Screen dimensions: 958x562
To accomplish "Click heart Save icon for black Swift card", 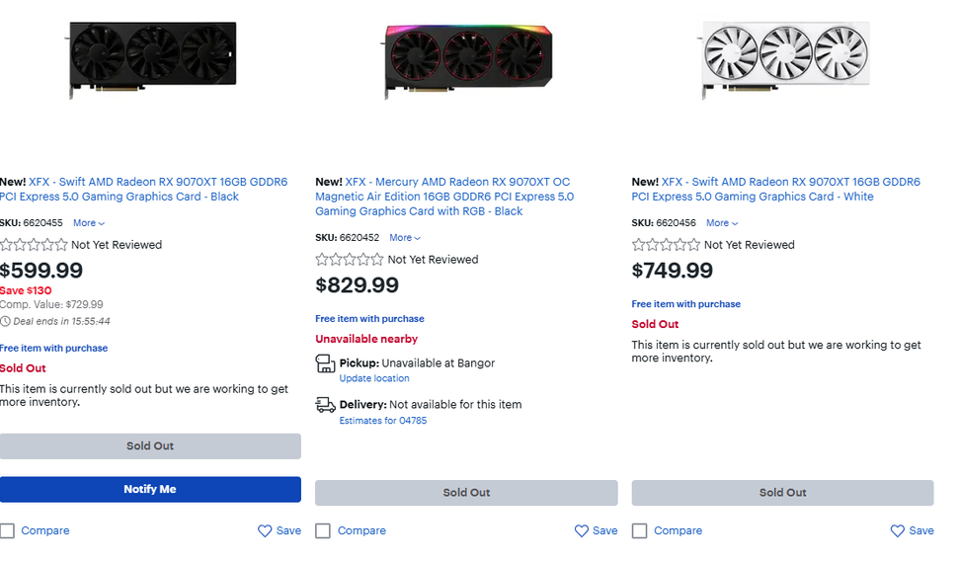I will (265, 530).
